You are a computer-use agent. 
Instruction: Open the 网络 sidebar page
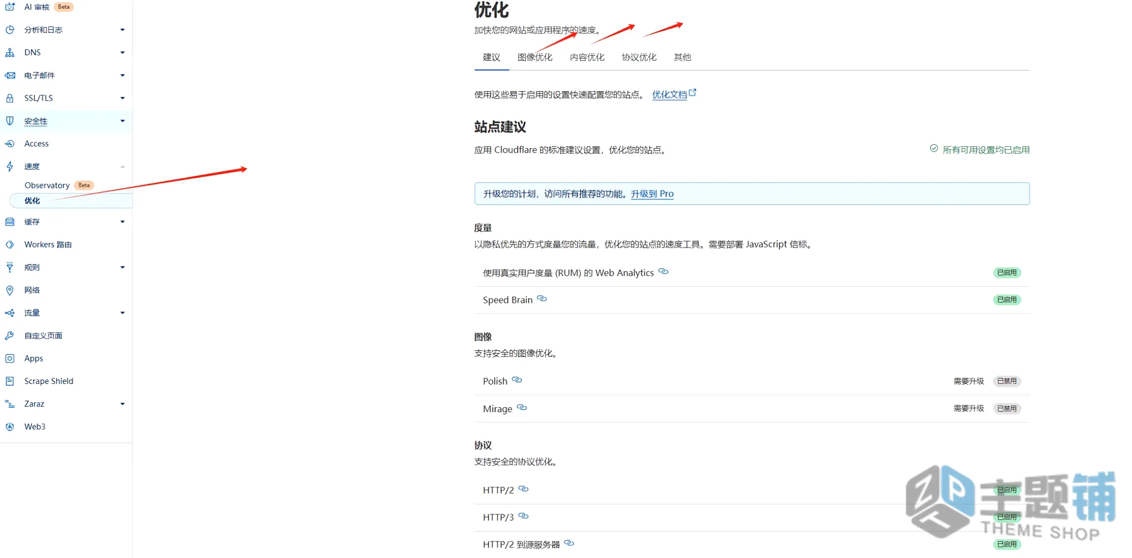click(32, 290)
